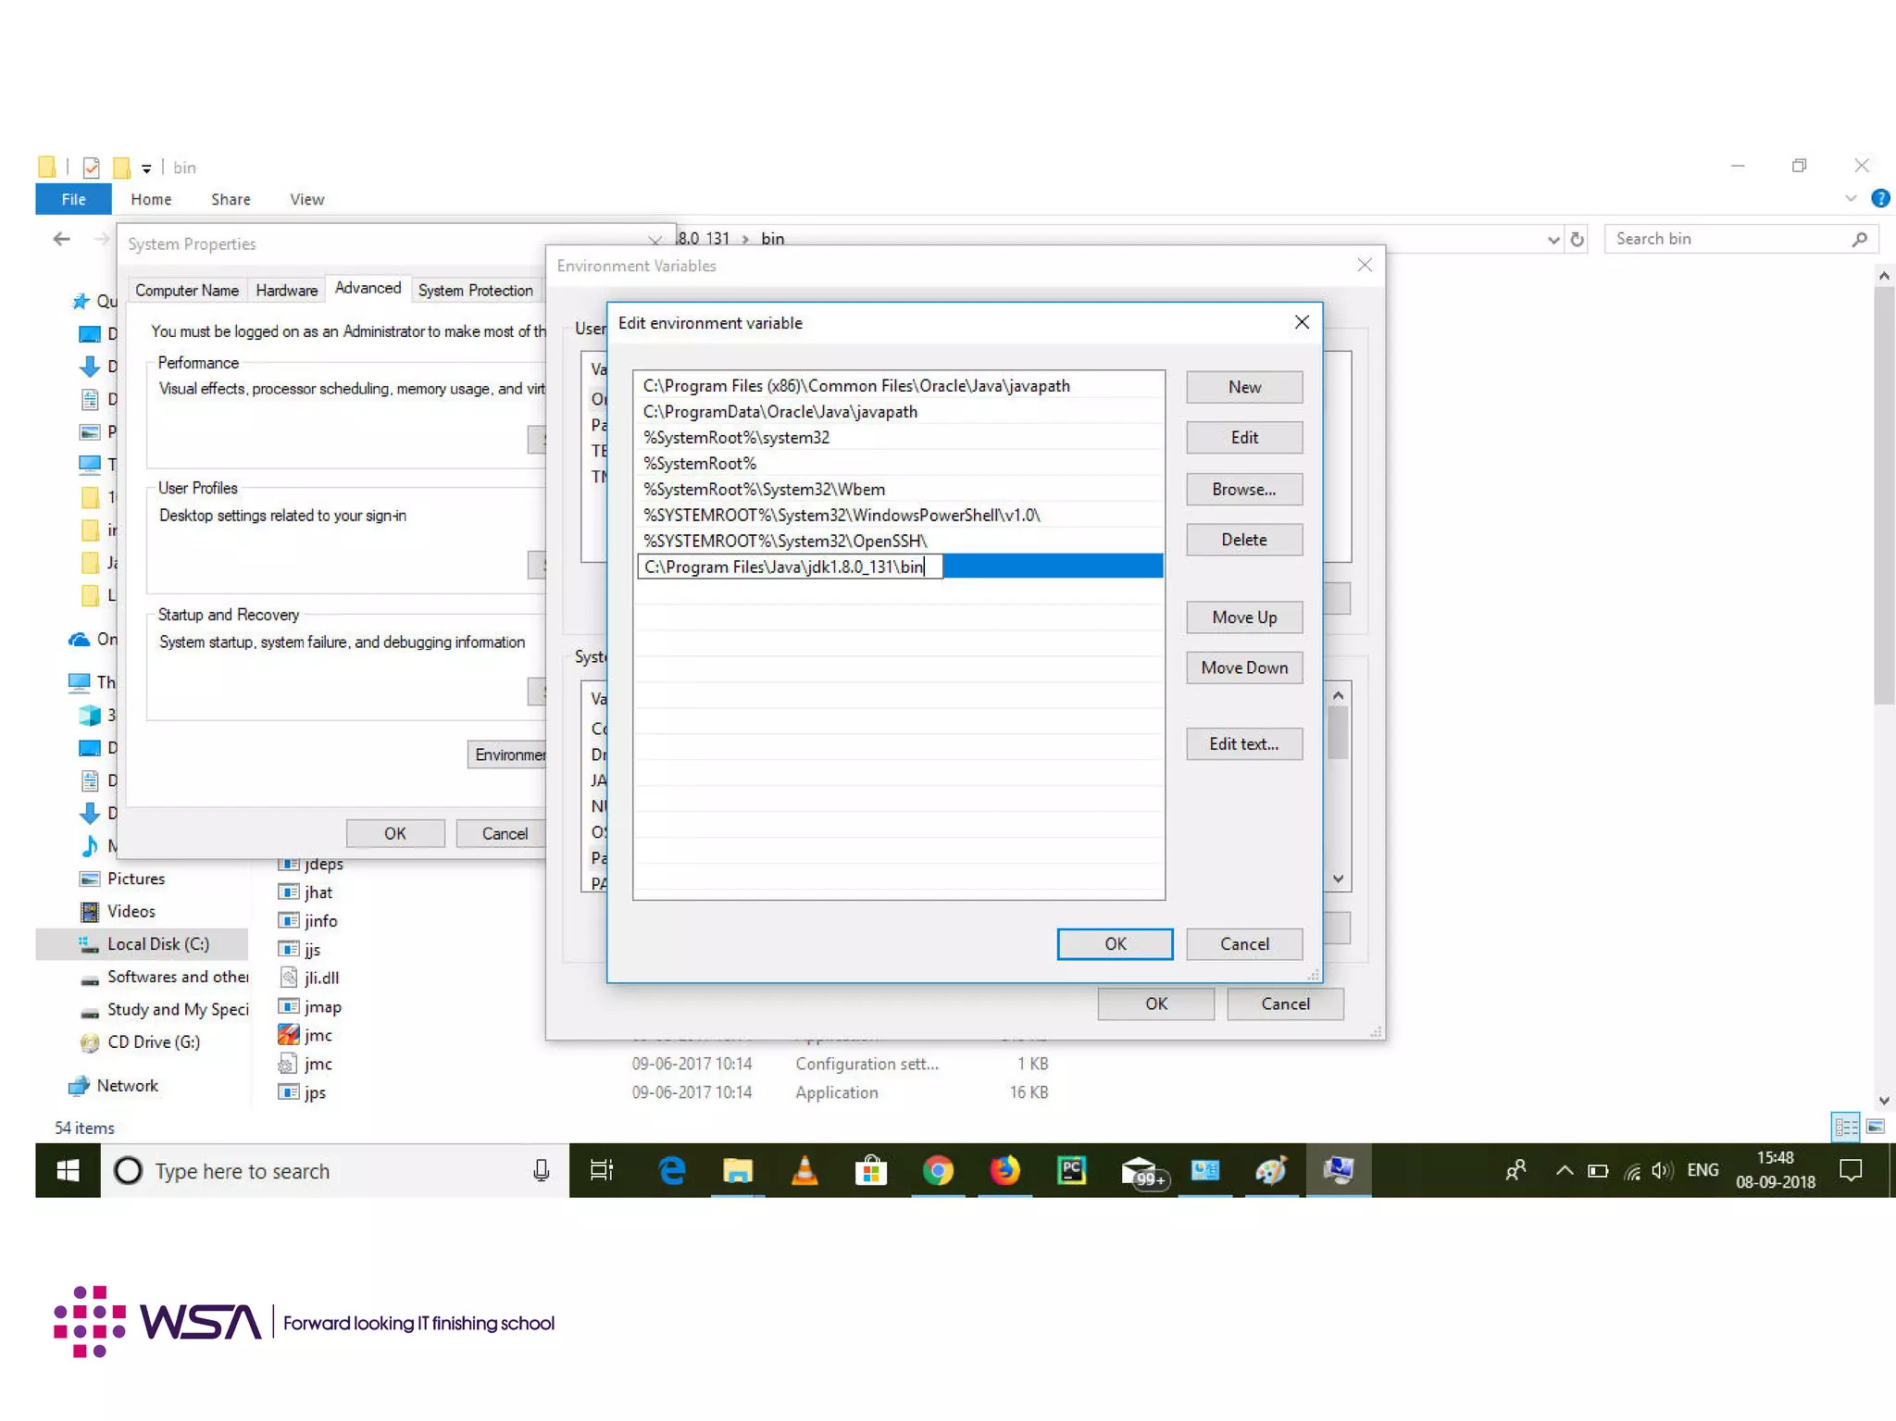Open Firefox from taskbar

(x=1004, y=1170)
